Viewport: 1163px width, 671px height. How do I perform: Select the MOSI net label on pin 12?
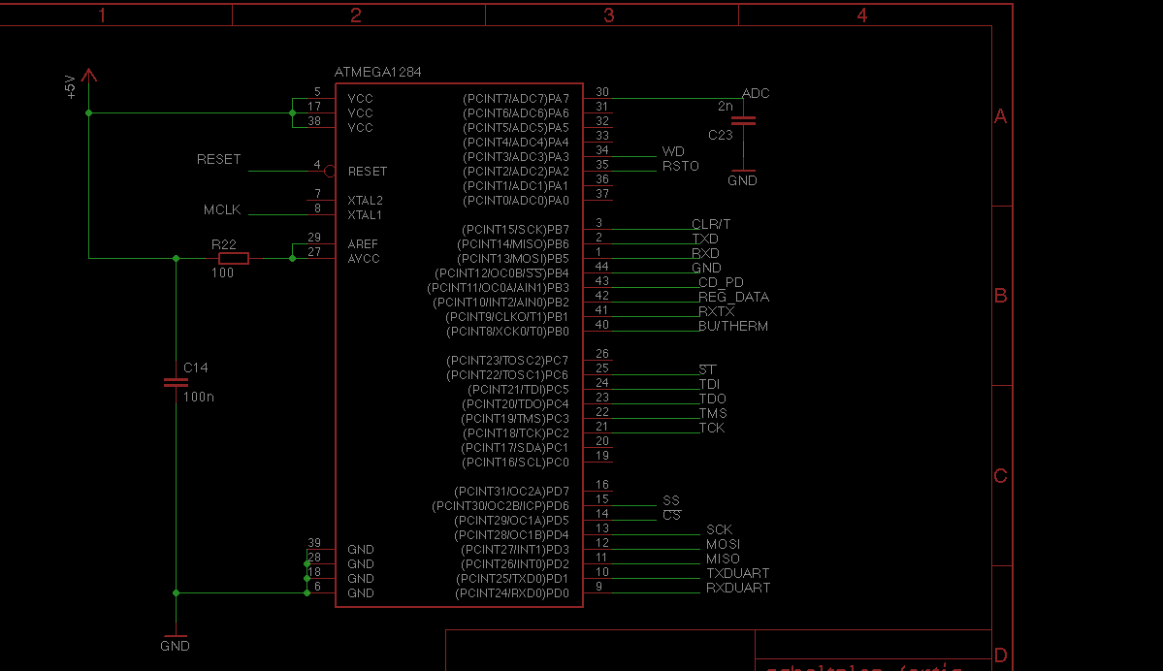(724, 543)
